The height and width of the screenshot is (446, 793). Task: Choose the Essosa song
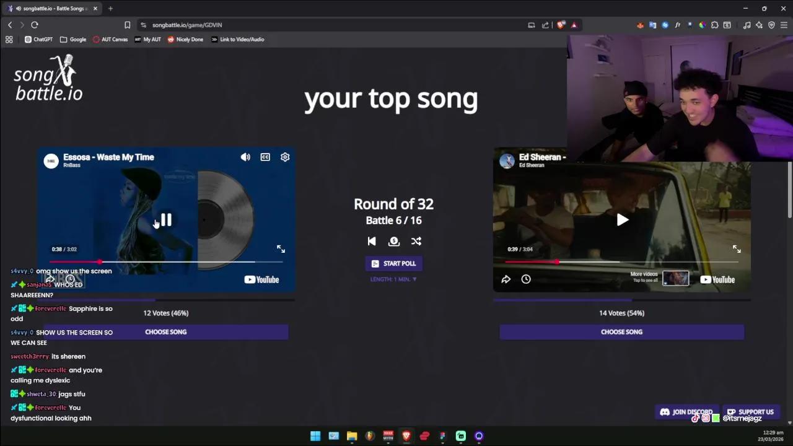(x=166, y=332)
